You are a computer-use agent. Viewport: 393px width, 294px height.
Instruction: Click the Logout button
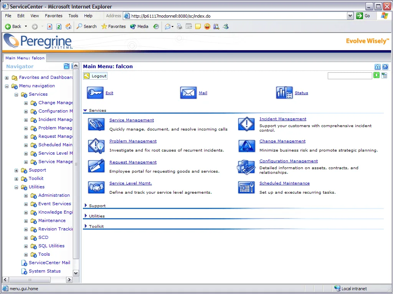pos(95,76)
